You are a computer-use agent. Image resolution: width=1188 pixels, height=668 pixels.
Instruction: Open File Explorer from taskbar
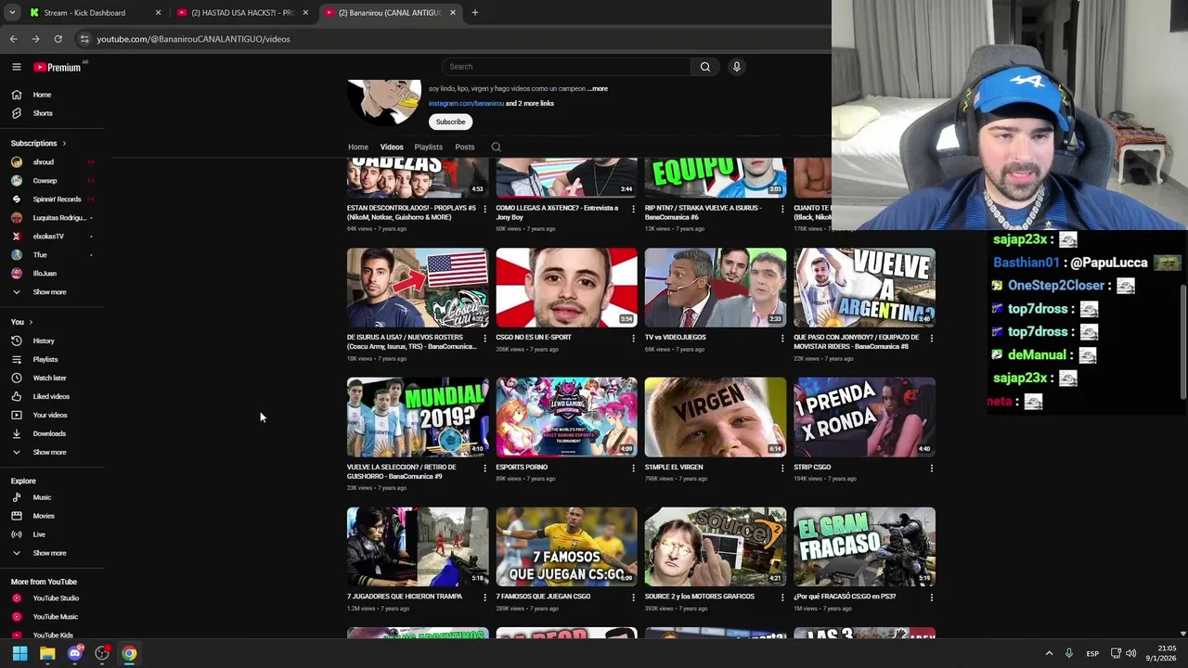tap(47, 653)
